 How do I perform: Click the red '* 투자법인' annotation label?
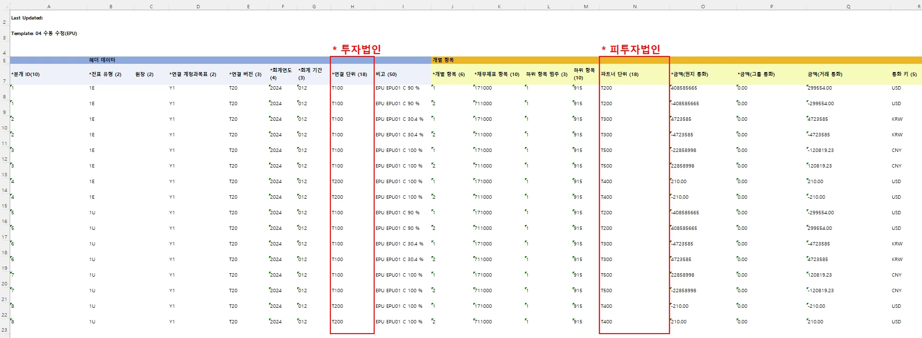[357, 49]
